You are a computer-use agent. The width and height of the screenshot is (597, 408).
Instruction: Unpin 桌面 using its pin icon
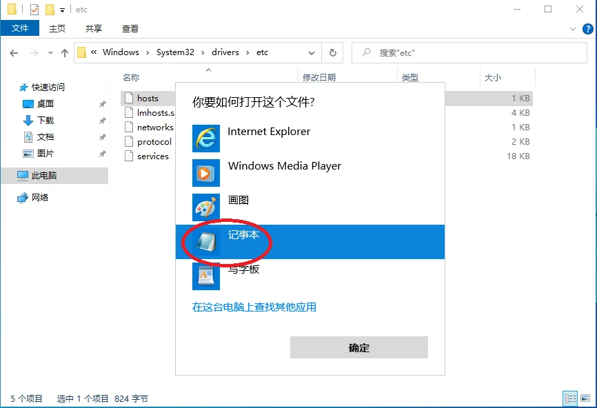tap(103, 104)
